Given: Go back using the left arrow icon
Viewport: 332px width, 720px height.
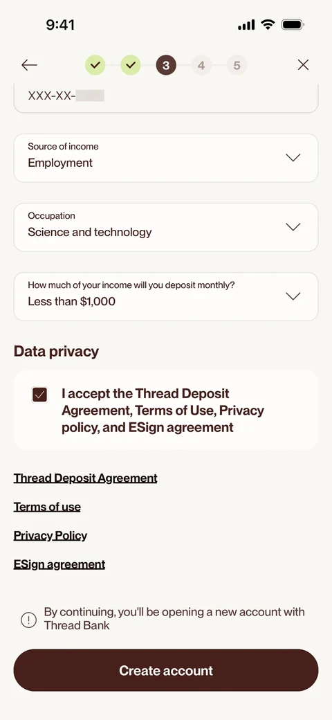Looking at the screenshot, I should (29, 65).
